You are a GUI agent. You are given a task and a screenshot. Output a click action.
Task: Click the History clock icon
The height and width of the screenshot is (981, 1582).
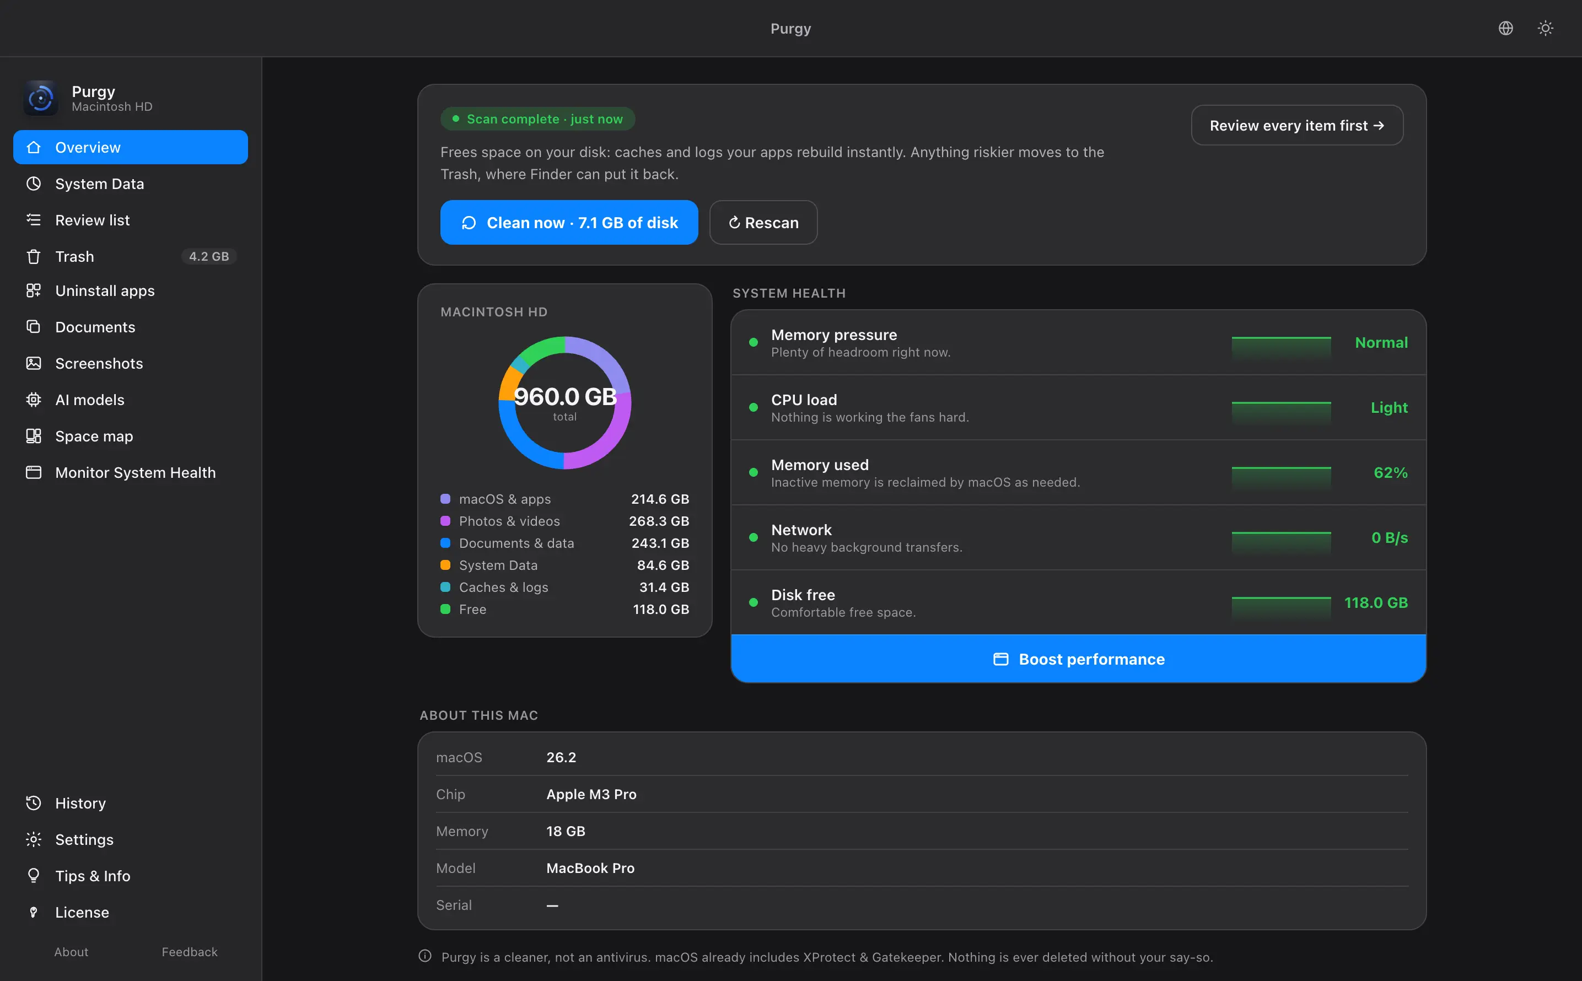coord(34,803)
